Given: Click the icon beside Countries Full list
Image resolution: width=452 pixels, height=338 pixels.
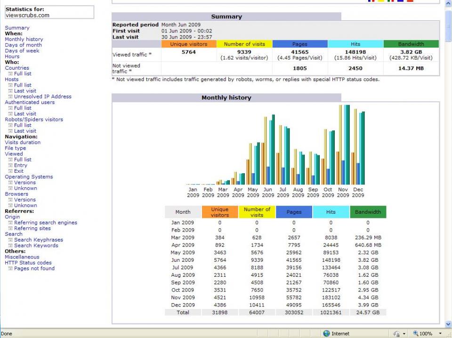Looking at the screenshot, I should [10, 74].
